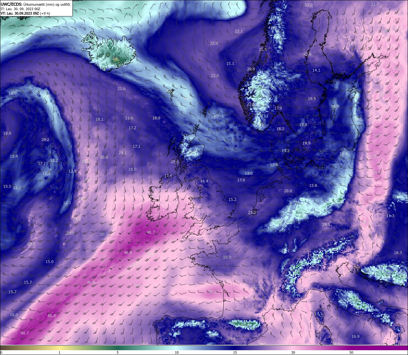The width and height of the screenshot is (408, 355).
Task: Click the title 'UWC/ECDS: Úrkomumætti (mm) og uv850.'
Action: 36,4
